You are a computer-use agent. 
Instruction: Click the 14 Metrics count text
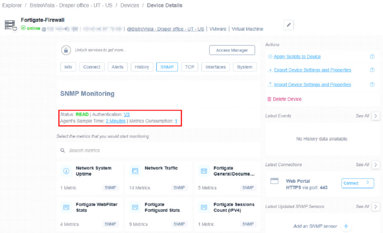140,188
